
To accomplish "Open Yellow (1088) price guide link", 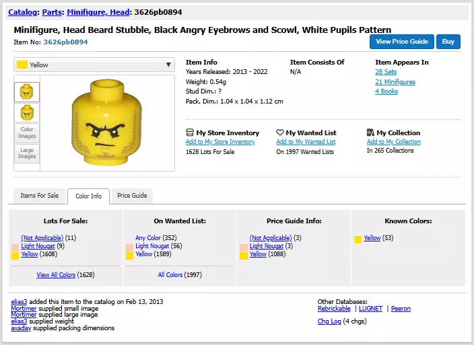I will [258, 254].
